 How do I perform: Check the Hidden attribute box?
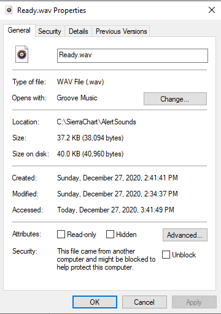[x=110, y=235]
